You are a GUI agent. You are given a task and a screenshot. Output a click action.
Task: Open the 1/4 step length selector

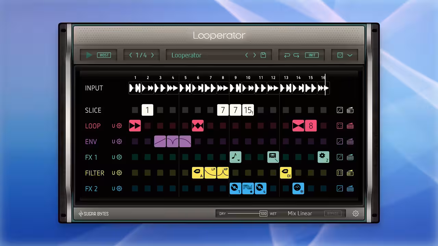point(141,55)
